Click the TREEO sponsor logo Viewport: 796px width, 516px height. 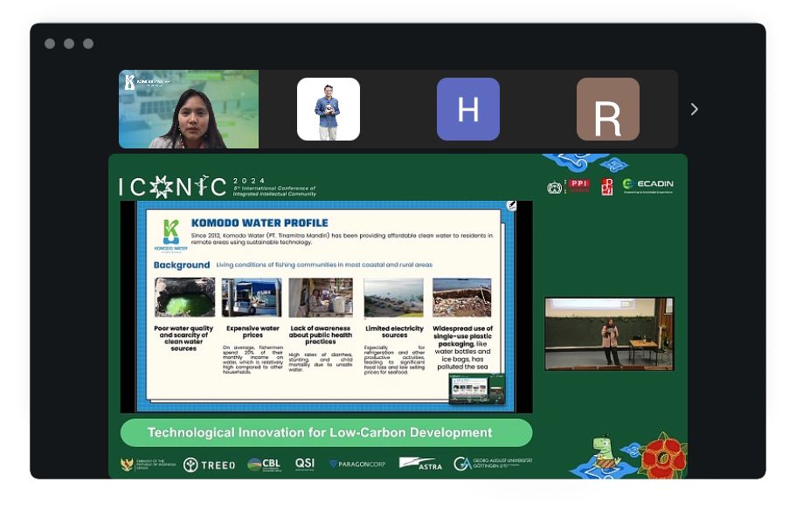click(210, 464)
